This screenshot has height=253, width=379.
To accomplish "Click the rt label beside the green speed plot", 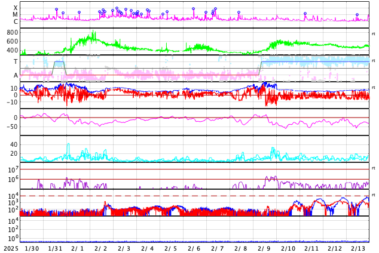I will click(374, 34).
